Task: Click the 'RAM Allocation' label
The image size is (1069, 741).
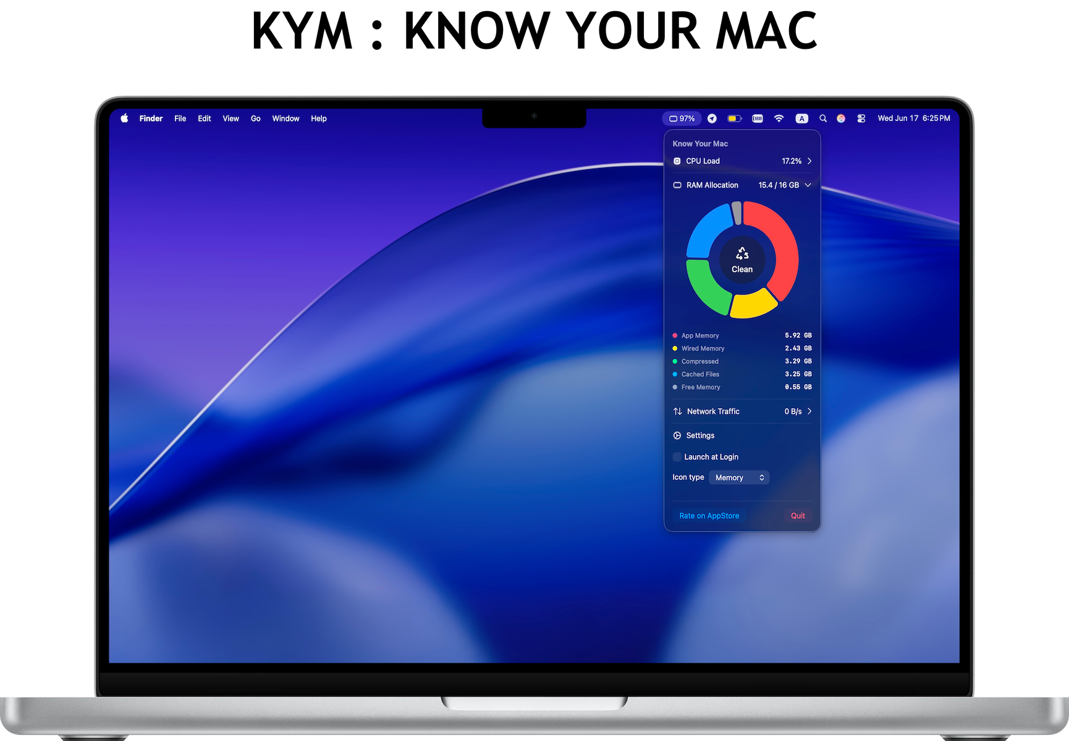Action: [712, 185]
